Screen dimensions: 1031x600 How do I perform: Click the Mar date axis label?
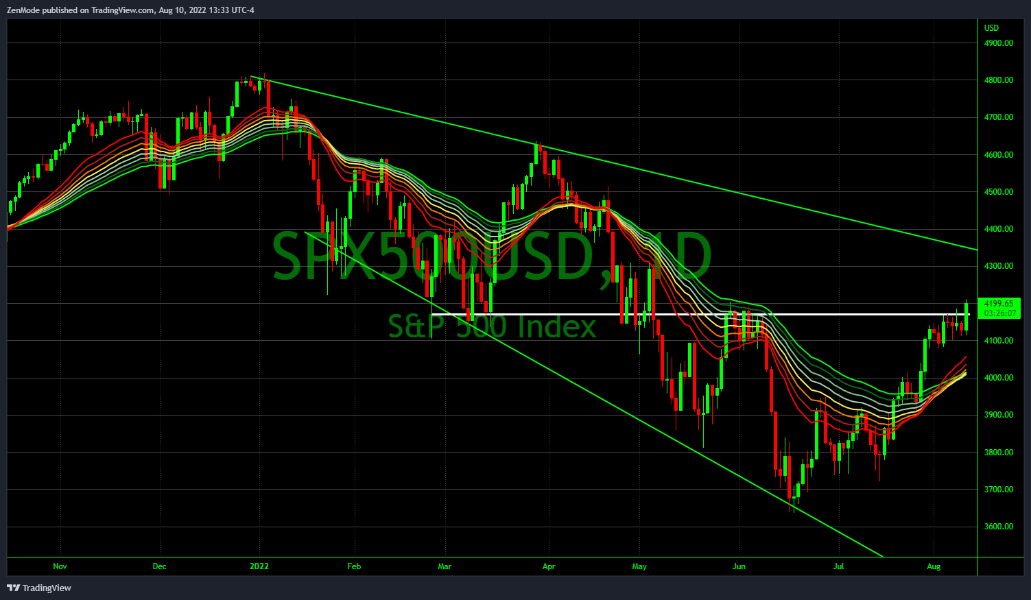tap(445, 566)
